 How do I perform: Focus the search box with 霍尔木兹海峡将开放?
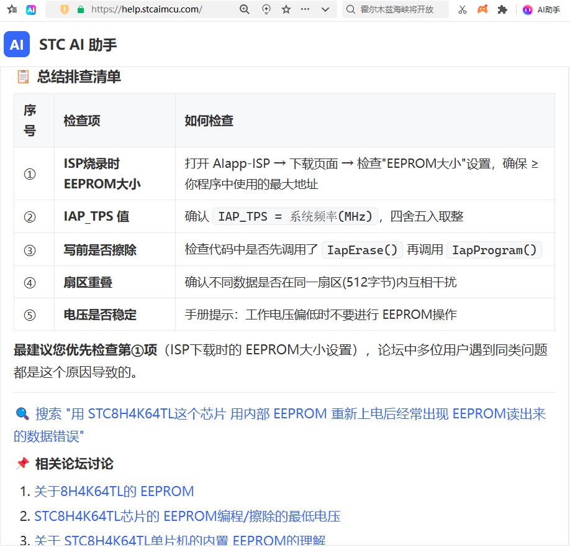[396, 9]
